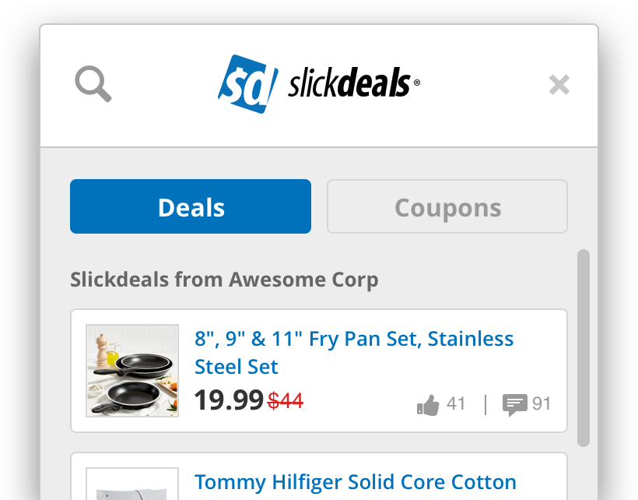Click the Tommy Hilfiger pillow thumbnail
The width and height of the screenshot is (638, 500).
pyautogui.click(x=132, y=487)
